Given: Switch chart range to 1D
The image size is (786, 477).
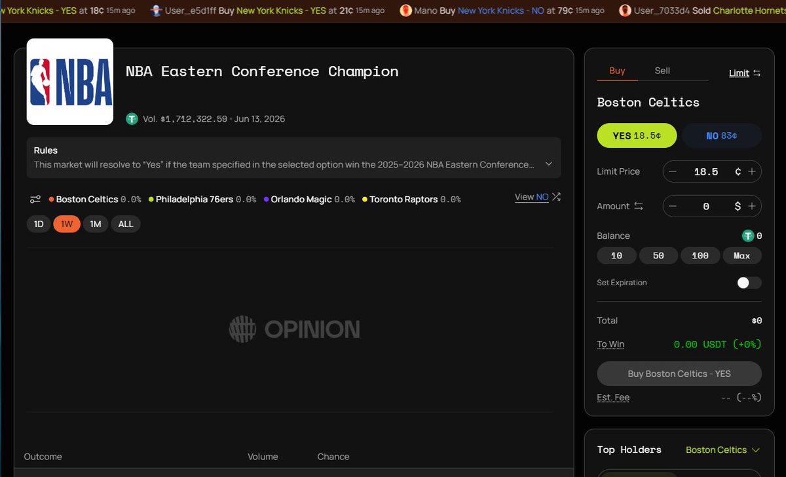Looking at the screenshot, I should pos(39,224).
